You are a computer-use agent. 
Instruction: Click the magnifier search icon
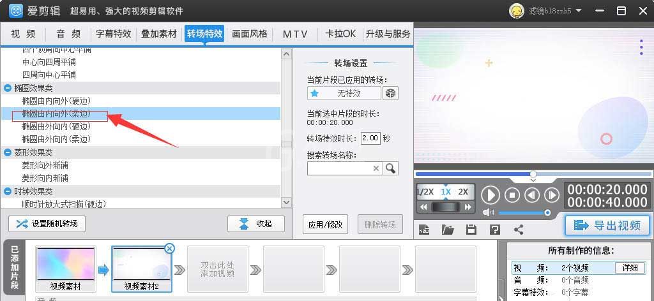point(390,168)
